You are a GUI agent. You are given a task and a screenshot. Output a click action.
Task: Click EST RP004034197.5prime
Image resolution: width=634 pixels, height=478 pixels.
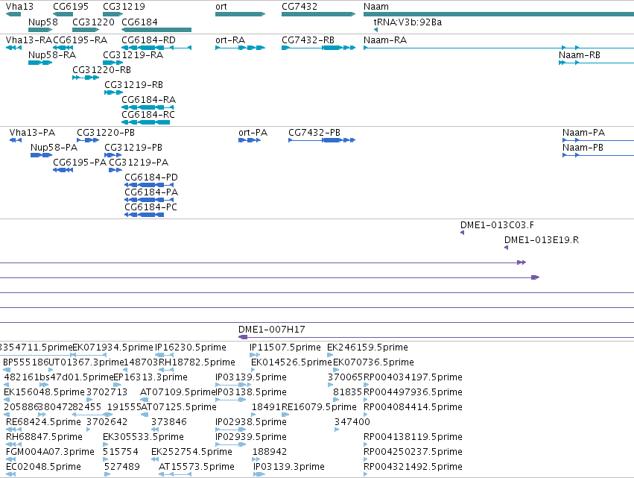pyautogui.click(x=413, y=377)
